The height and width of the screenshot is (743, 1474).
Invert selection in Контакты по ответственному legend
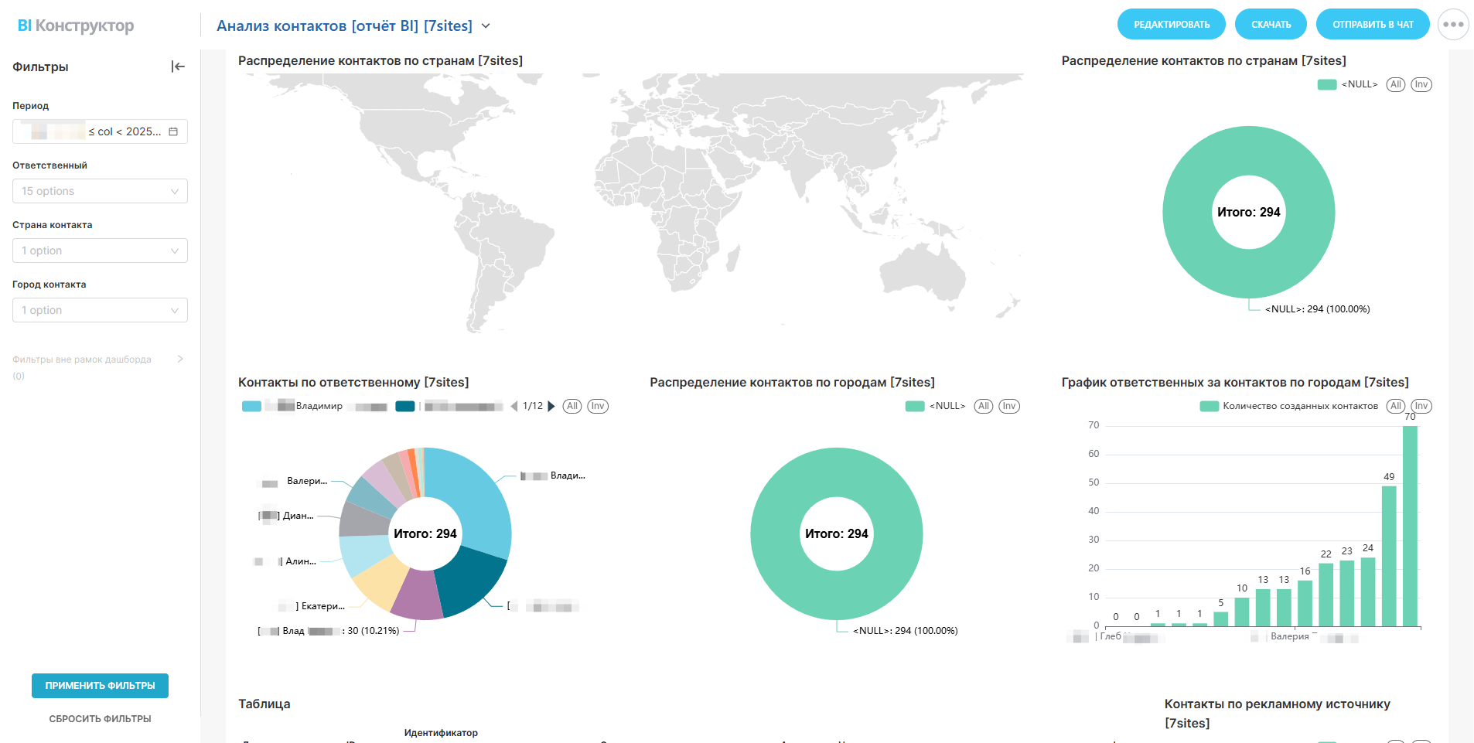(598, 406)
